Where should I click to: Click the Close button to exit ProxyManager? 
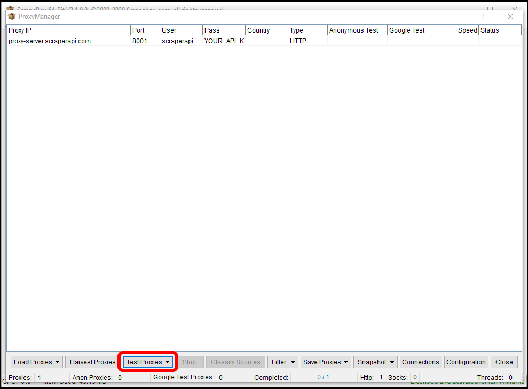pos(504,362)
